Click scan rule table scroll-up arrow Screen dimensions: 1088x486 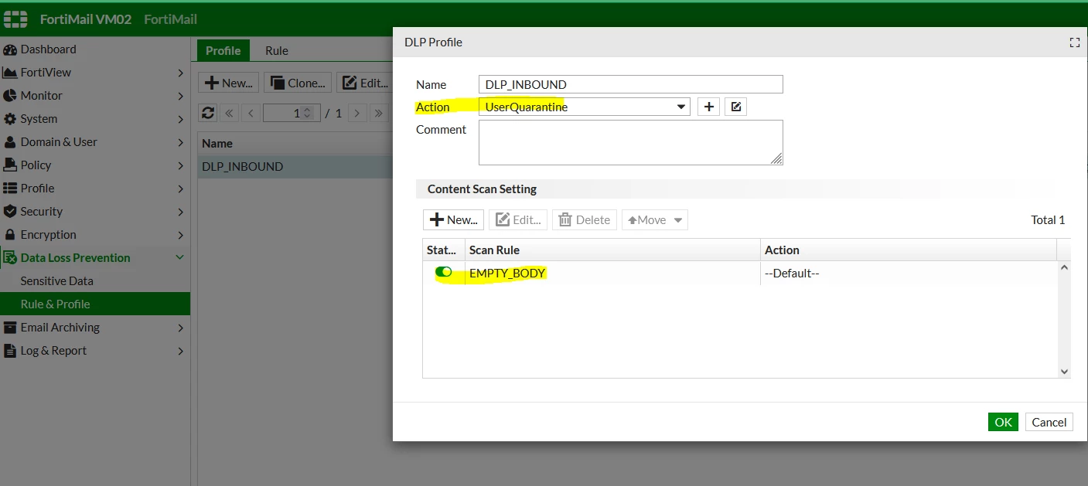point(1064,268)
